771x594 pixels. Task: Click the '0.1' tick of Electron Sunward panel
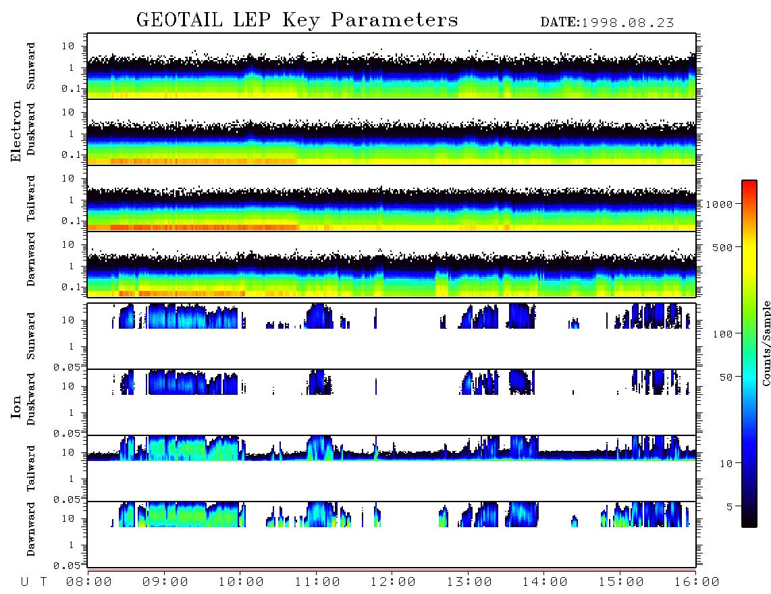[71, 88]
